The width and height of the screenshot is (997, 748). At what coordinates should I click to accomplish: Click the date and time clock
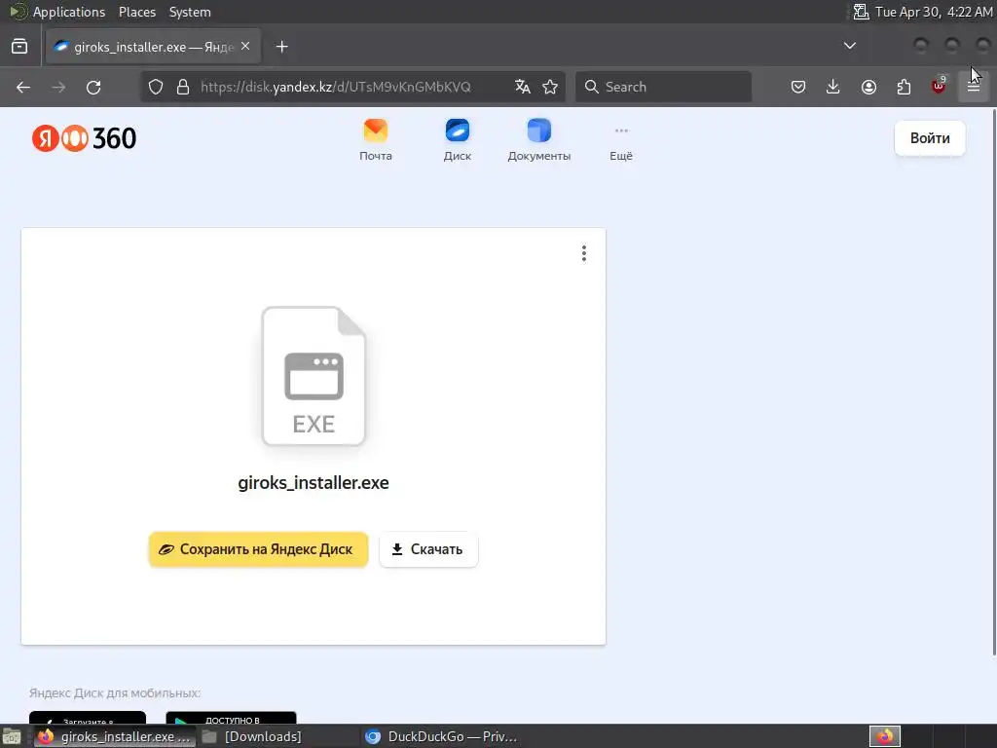click(934, 12)
